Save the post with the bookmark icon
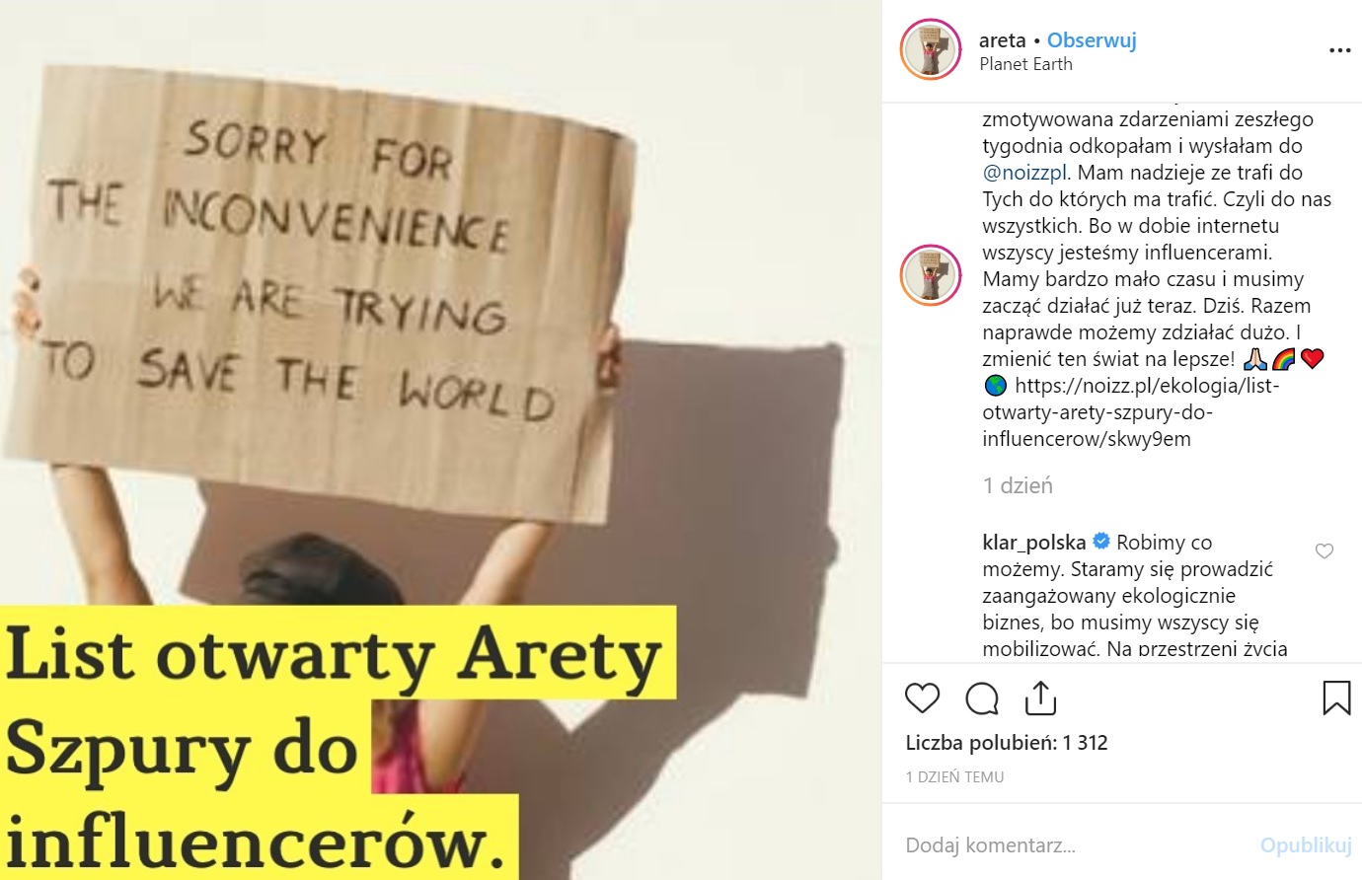Image resolution: width=1362 pixels, height=880 pixels. click(x=1336, y=697)
